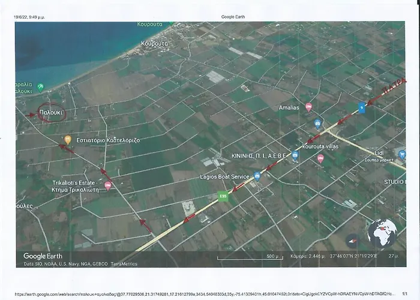Click the STUDIO place label
The height and width of the screenshot is (300, 420).
click(394, 181)
